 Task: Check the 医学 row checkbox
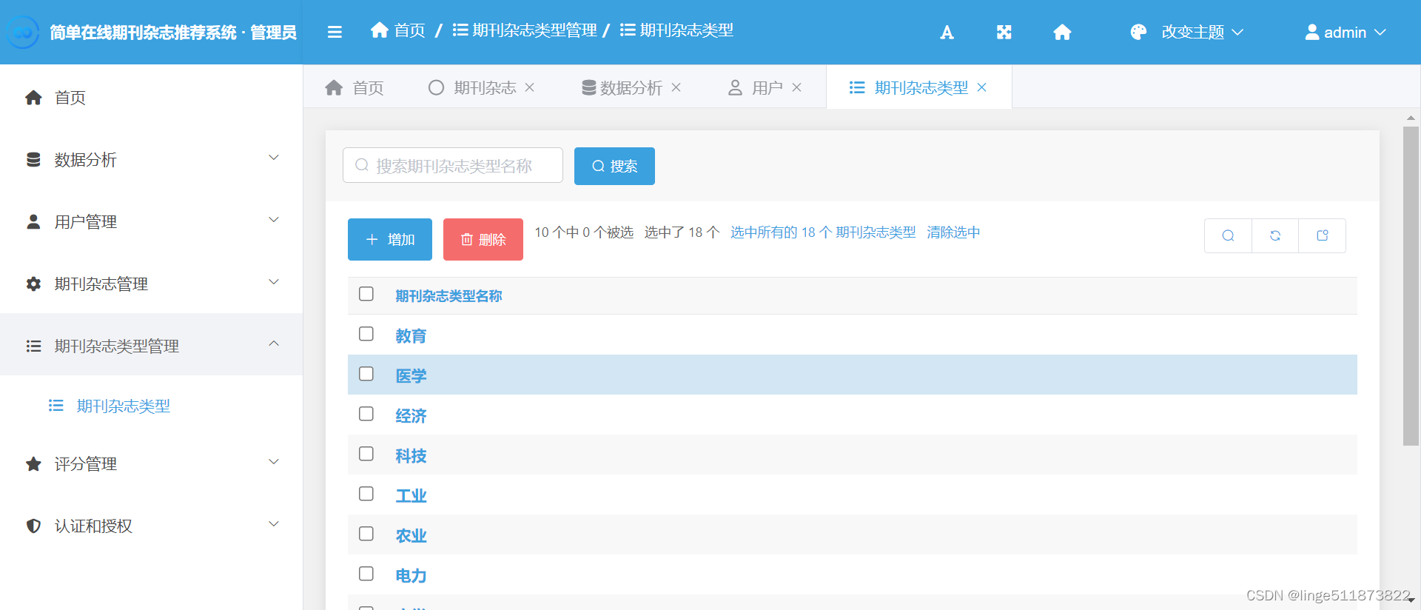366,374
